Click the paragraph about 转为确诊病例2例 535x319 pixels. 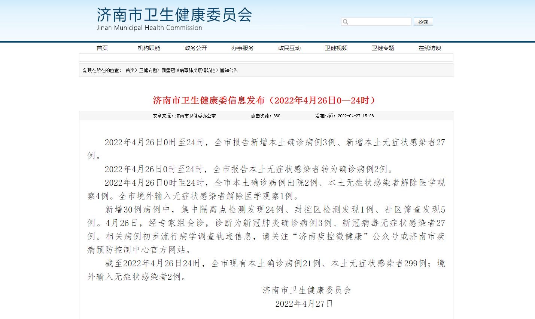point(249,169)
